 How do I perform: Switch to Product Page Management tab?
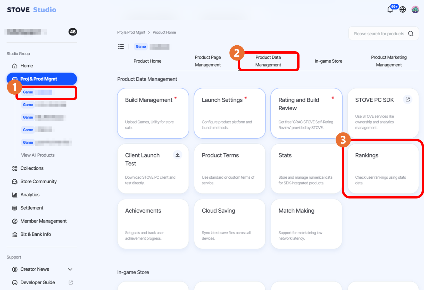click(208, 61)
